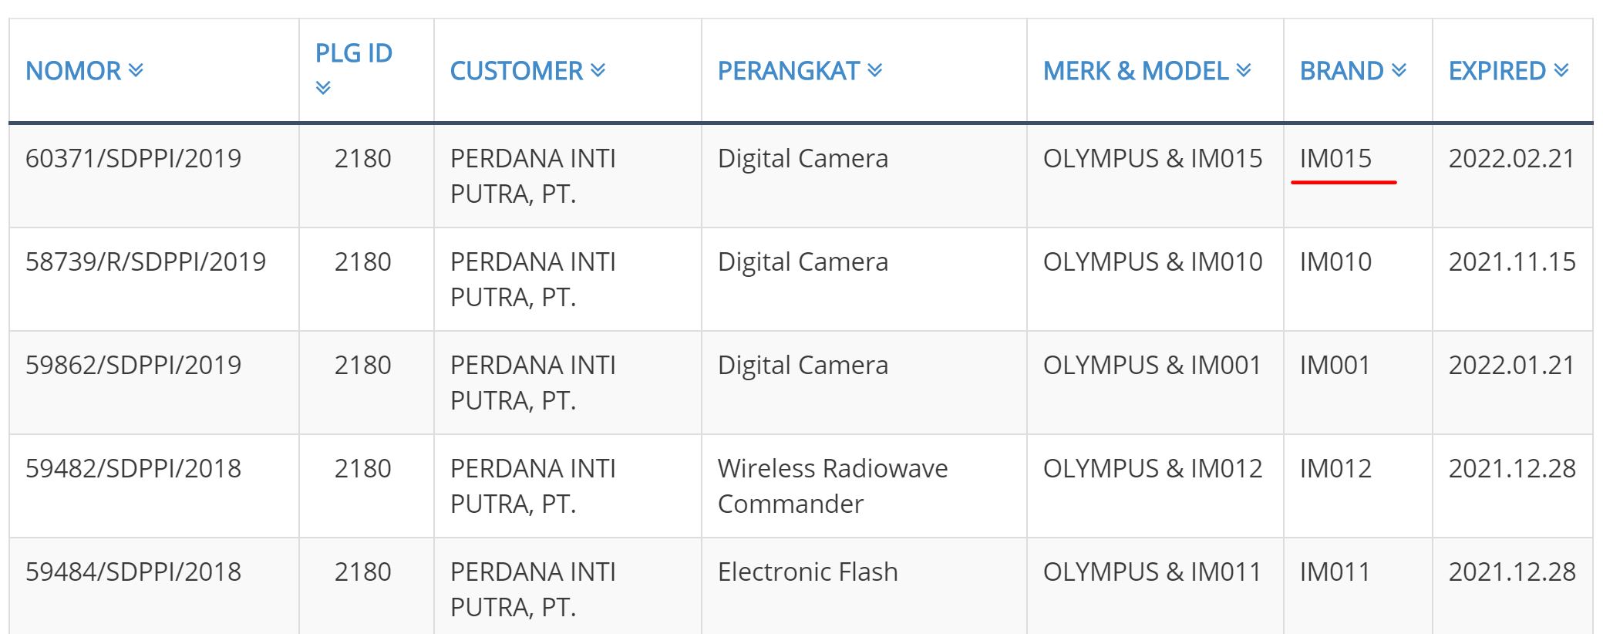Image resolution: width=1603 pixels, height=634 pixels.
Task: Click the OLYMPUS & IM001 model cell
Action: [x=1152, y=366]
